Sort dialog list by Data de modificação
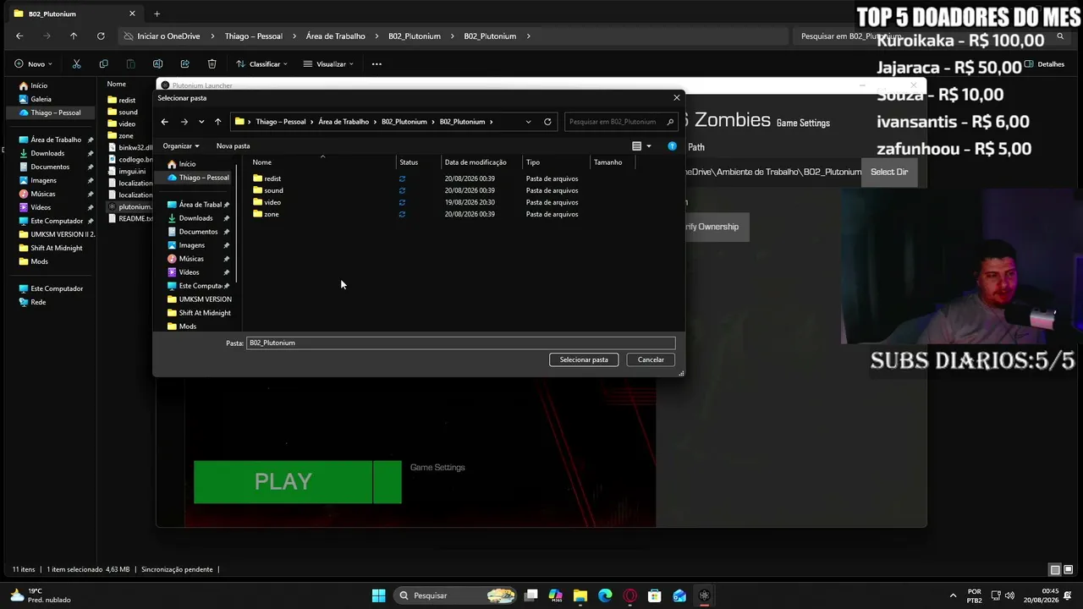 [x=476, y=162]
